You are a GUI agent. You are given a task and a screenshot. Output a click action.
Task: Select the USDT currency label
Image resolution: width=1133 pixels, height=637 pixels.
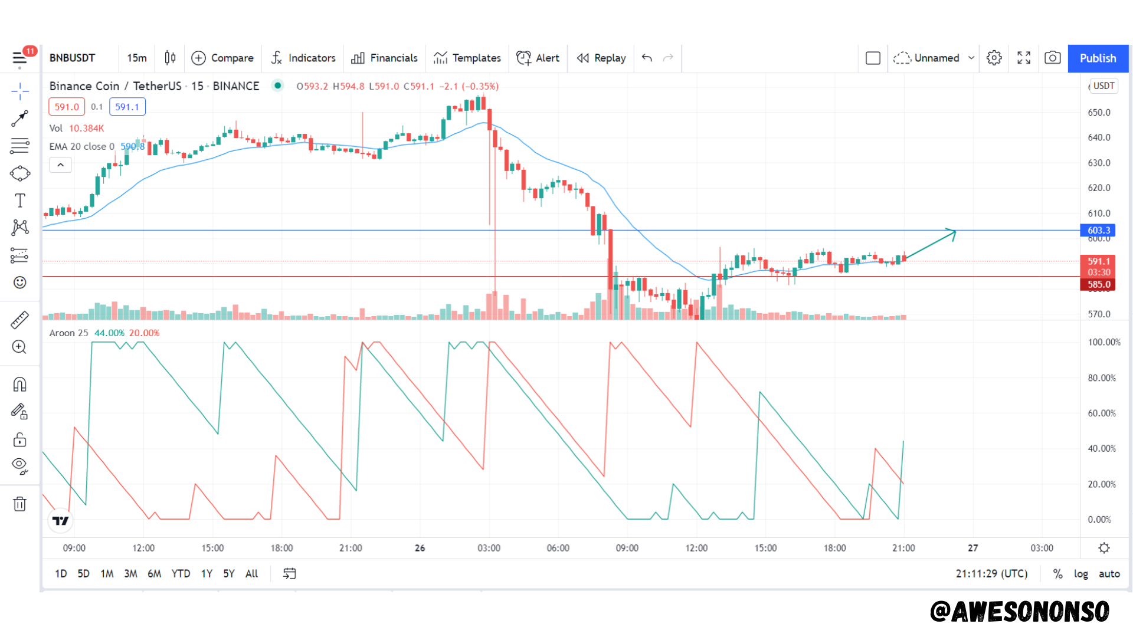point(1103,86)
